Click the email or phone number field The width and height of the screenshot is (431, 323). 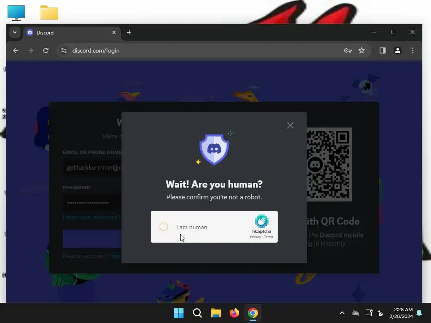tap(92, 168)
